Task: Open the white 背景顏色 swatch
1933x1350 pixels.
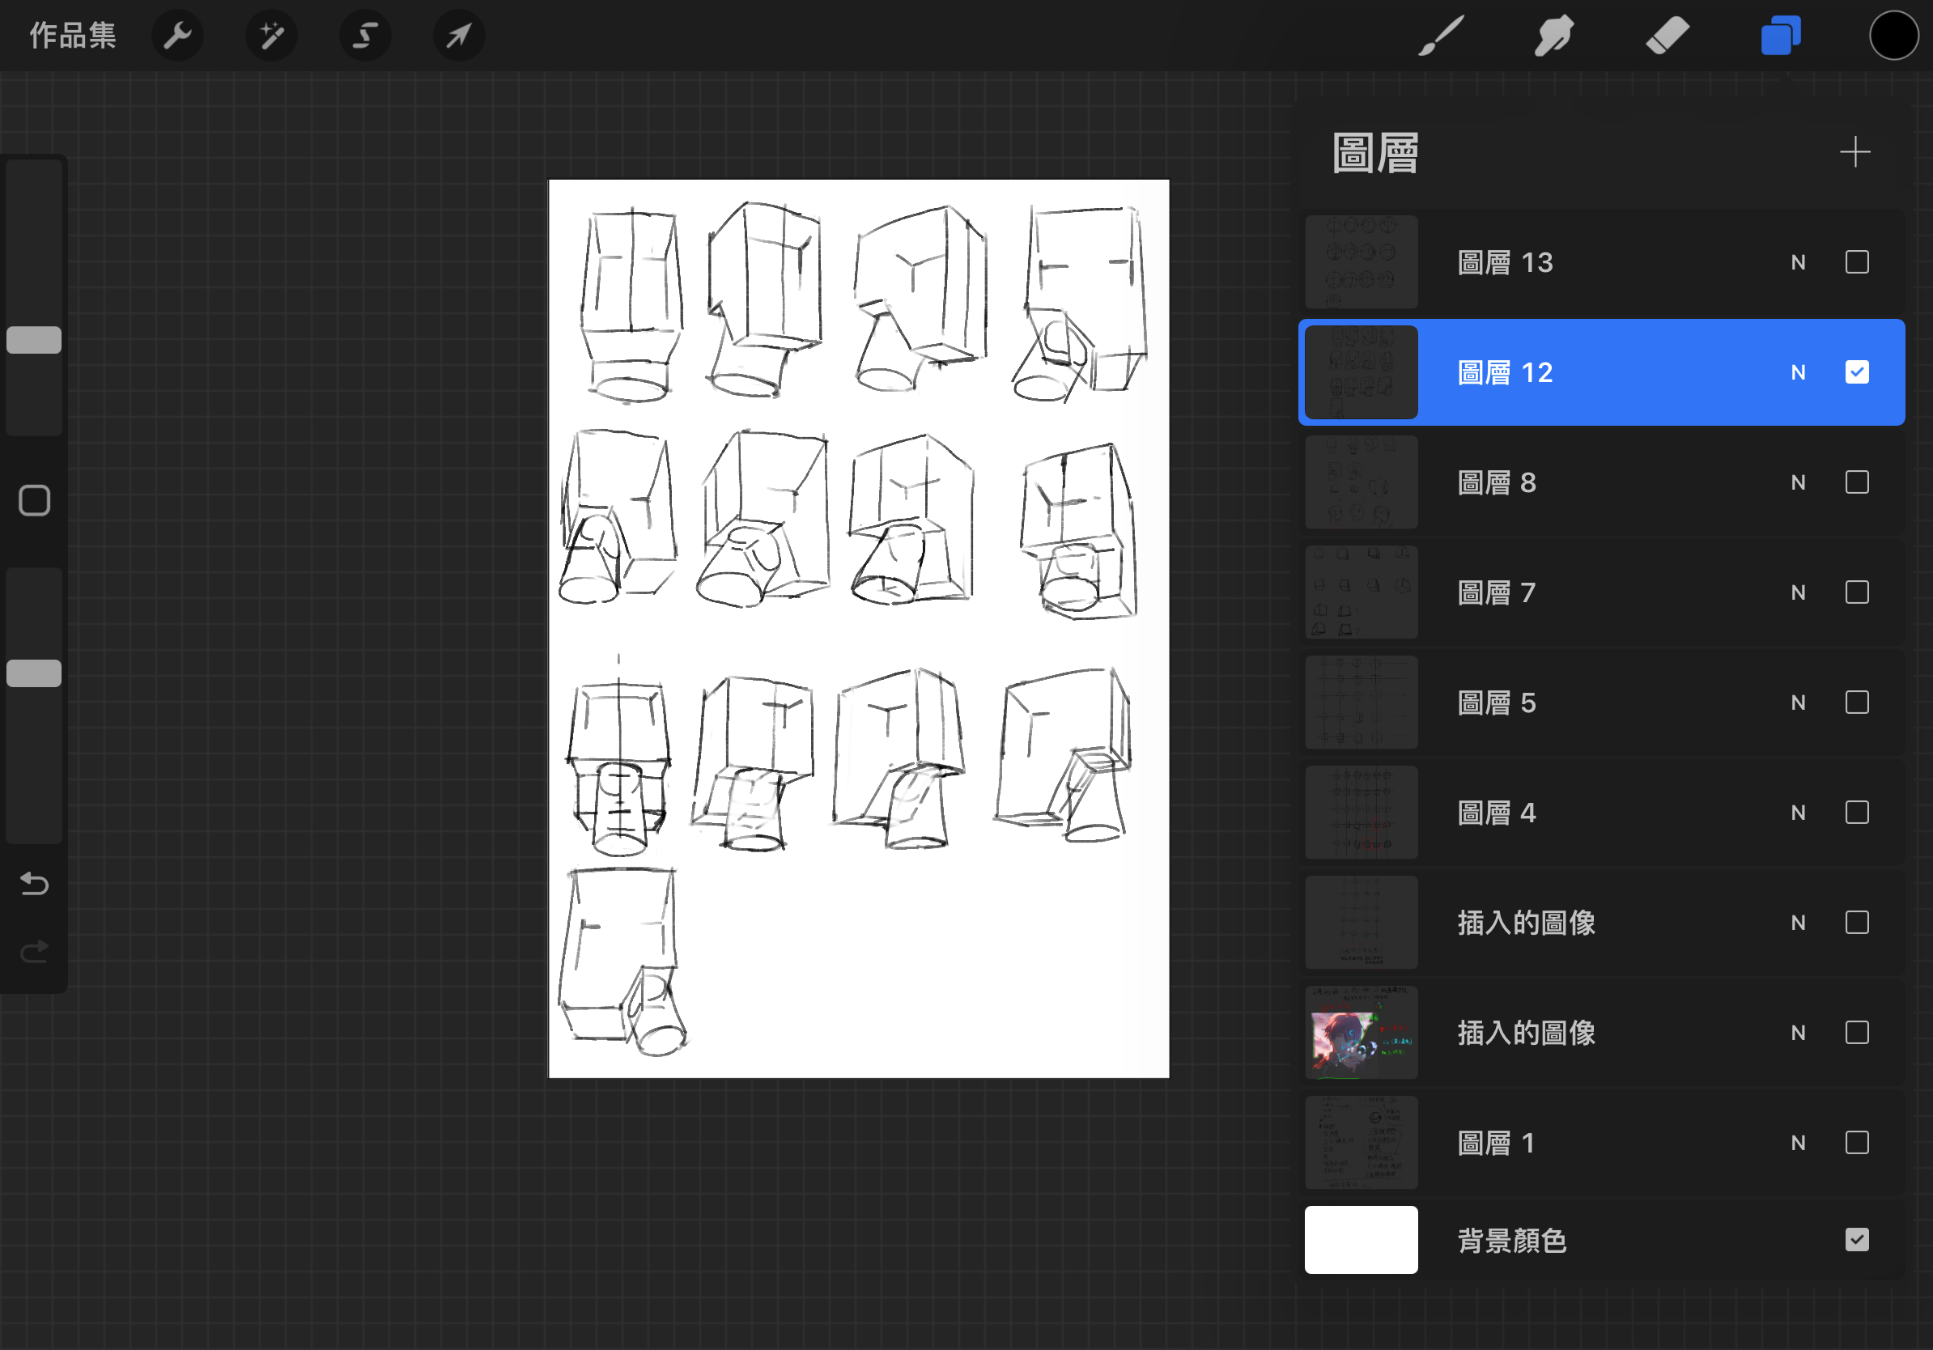Action: (1361, 1240)
